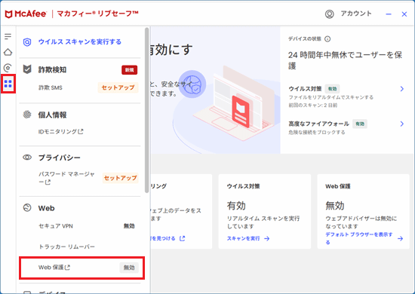415x294 pixels.
Task: Click the menu panel scrollbar
Action: (x=147, y=111)
